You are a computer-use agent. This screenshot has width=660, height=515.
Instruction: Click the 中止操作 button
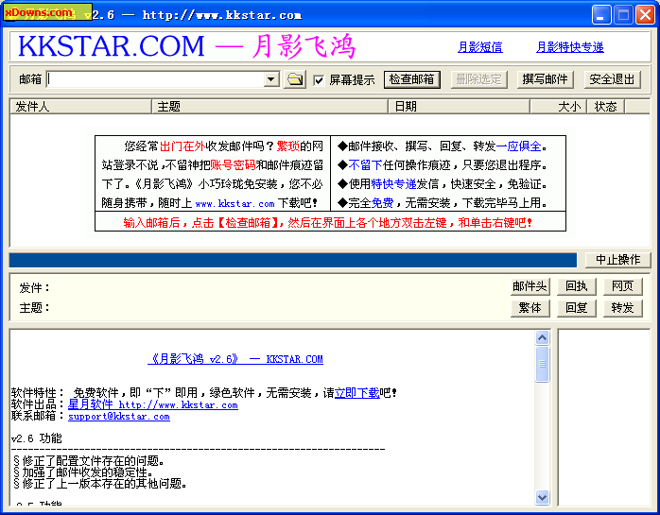pyautogui.click(x=617, y=260)
